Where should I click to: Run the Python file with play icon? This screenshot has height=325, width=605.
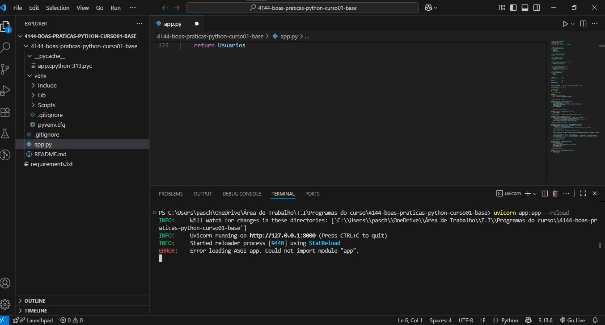[565, 24]
